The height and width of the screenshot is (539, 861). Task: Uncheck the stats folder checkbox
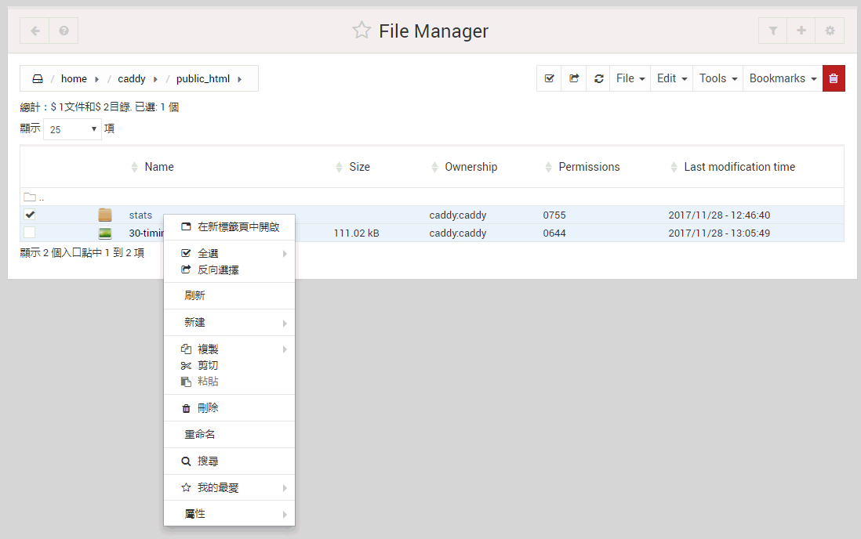tap(30, 215)
